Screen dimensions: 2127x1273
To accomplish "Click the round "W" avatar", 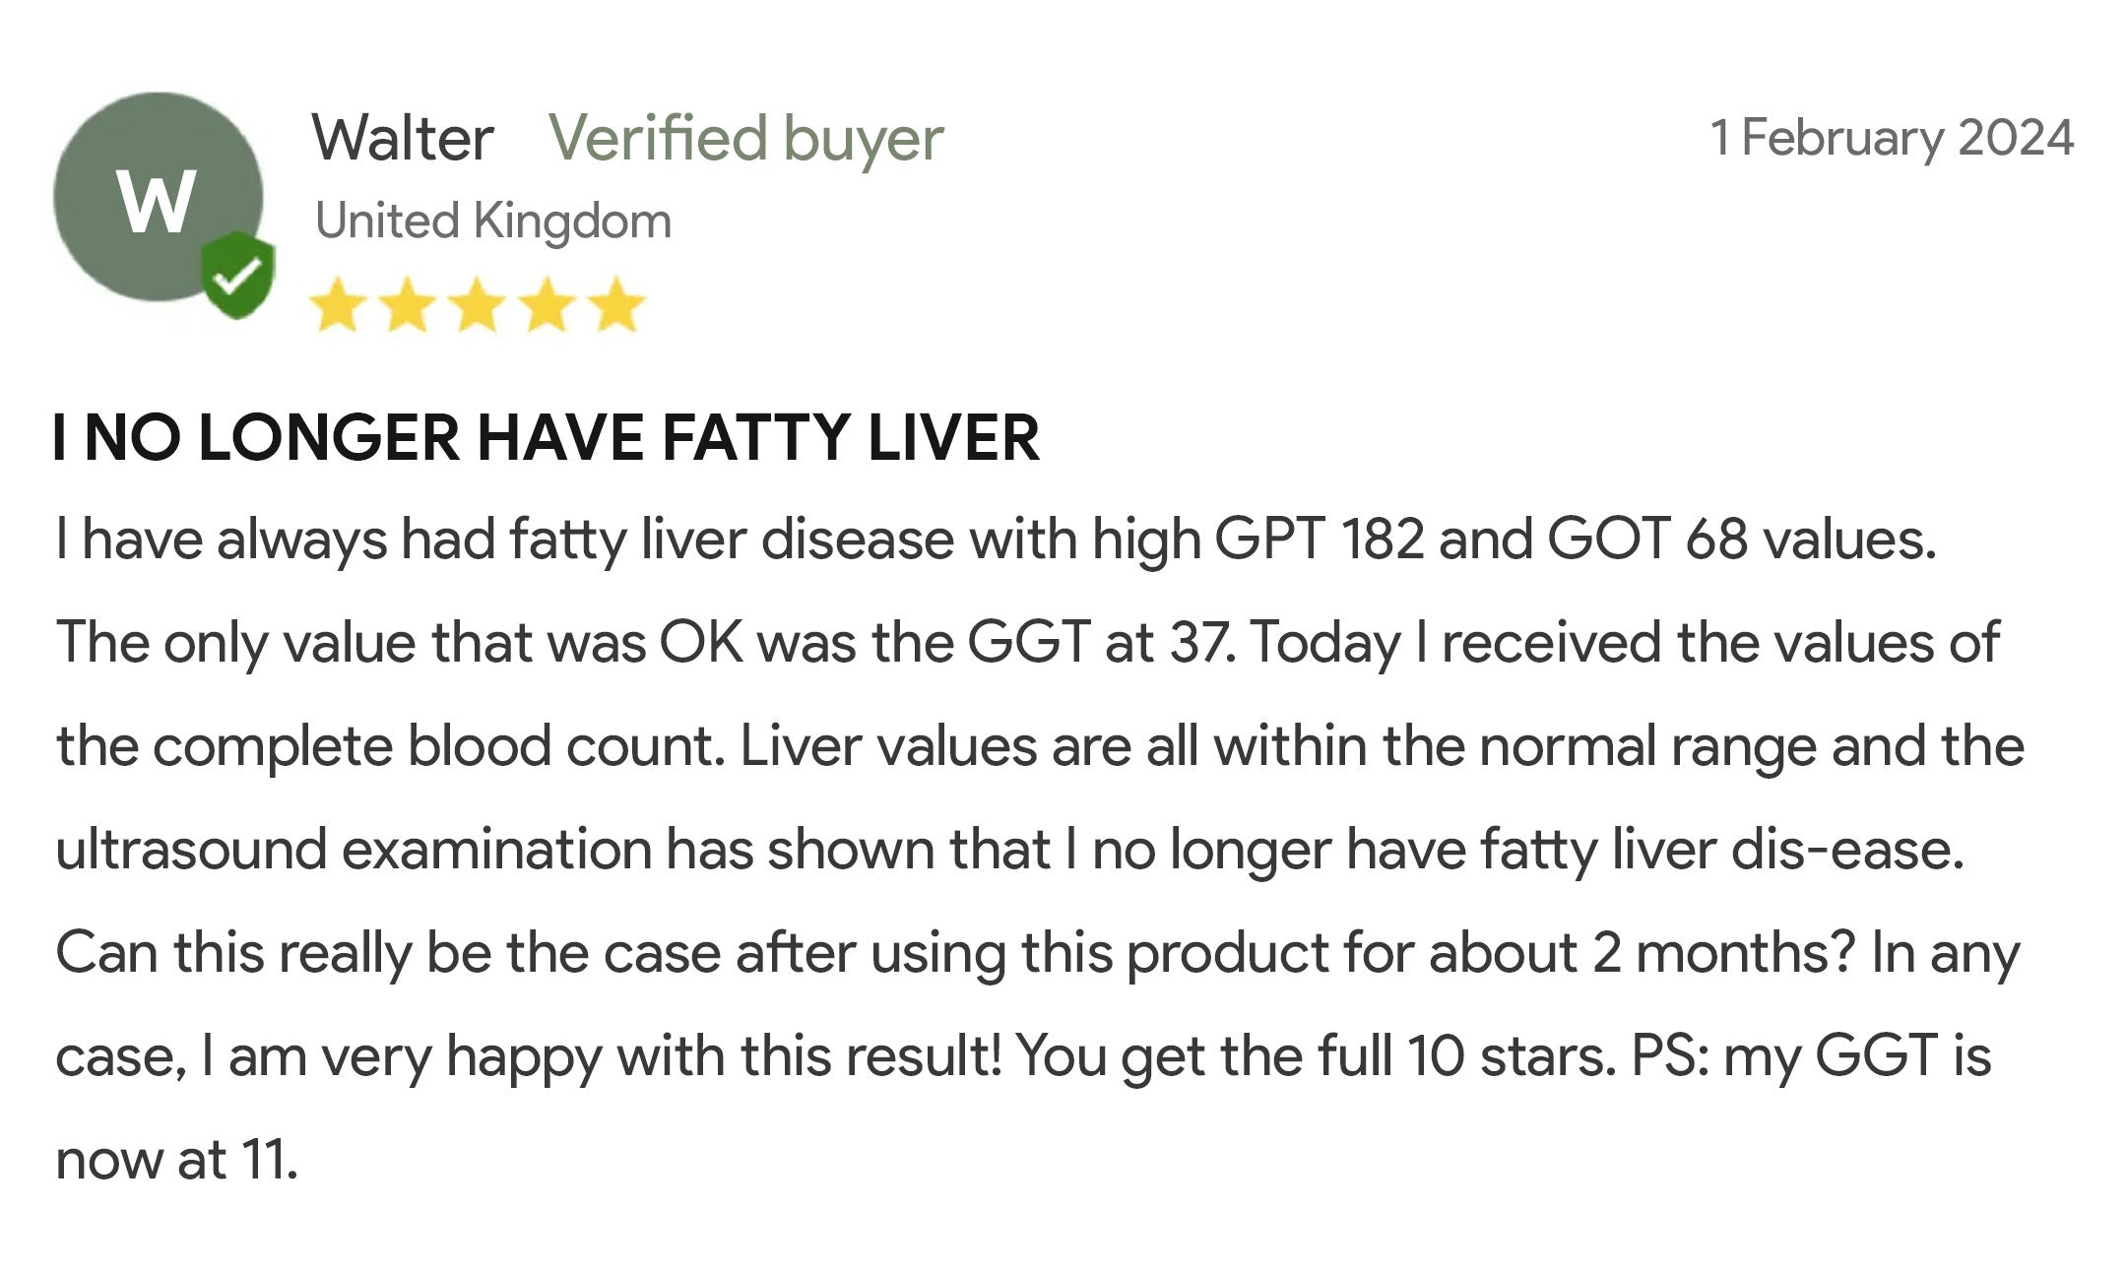I will pyautogui.click(x=158, y=197).
